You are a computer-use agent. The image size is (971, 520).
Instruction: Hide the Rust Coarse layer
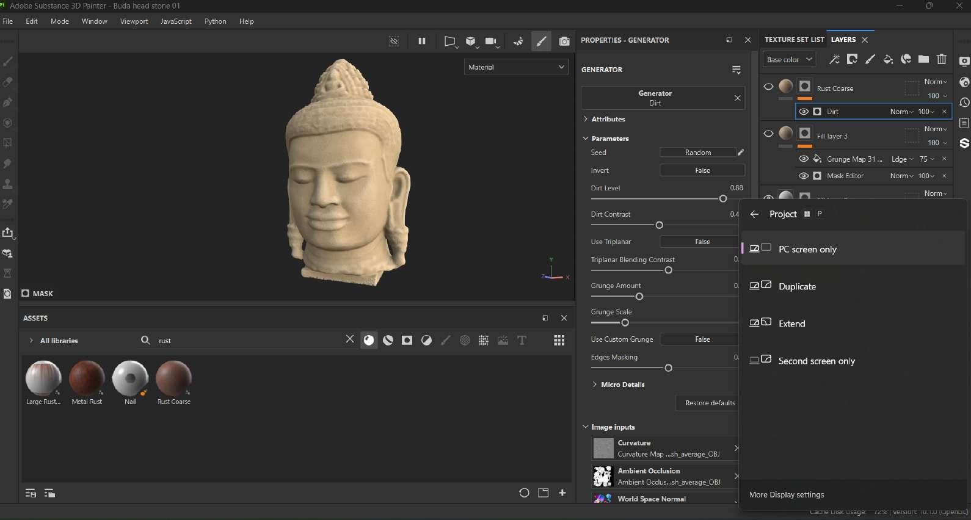pos(768,87)
